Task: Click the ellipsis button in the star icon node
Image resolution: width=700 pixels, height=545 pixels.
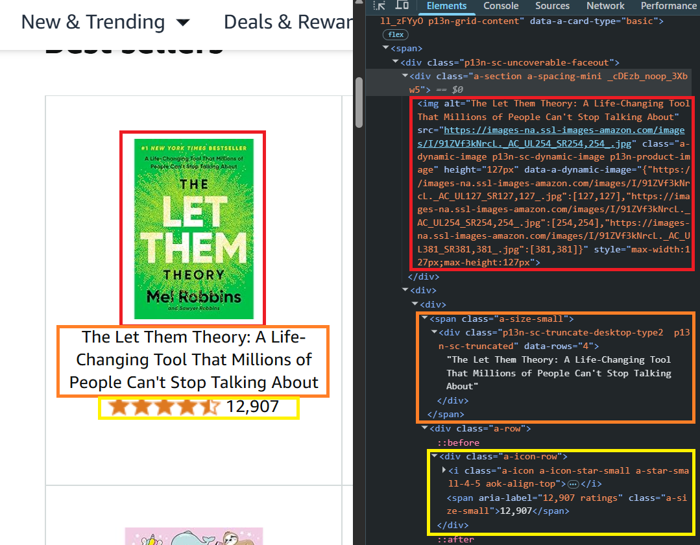Action: click(573, 484)
